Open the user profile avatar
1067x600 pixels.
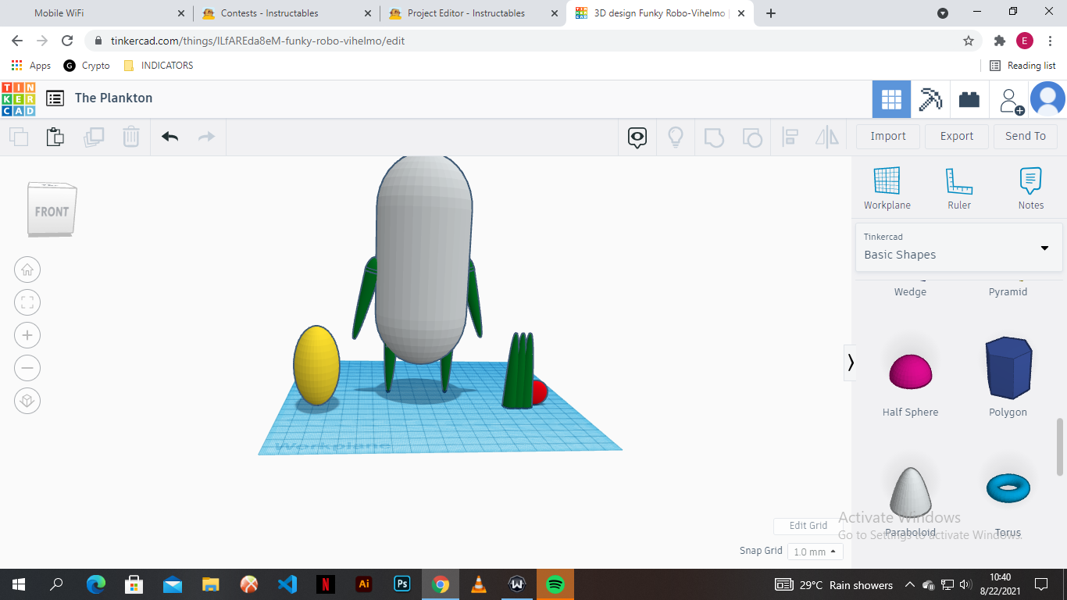pos(1047,99)
